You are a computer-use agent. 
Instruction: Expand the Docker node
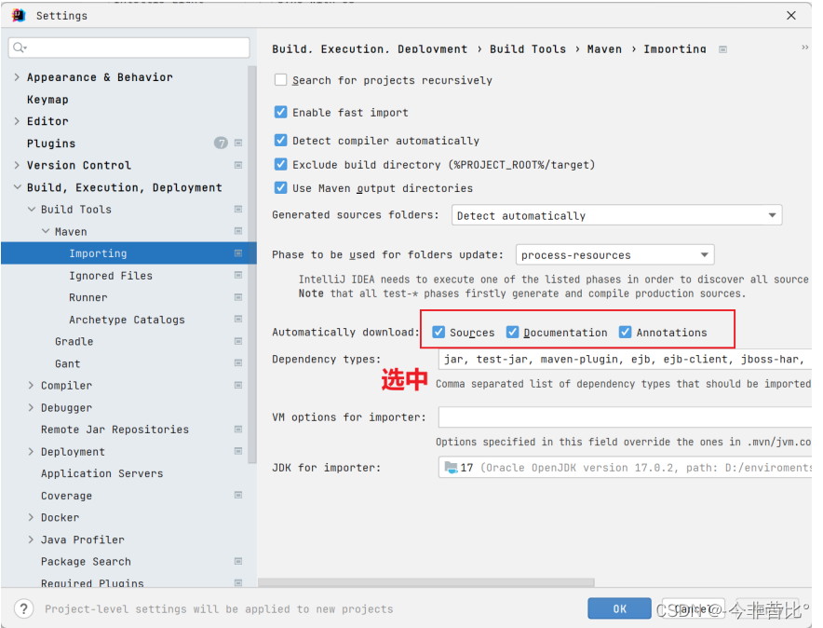[31, 518]
